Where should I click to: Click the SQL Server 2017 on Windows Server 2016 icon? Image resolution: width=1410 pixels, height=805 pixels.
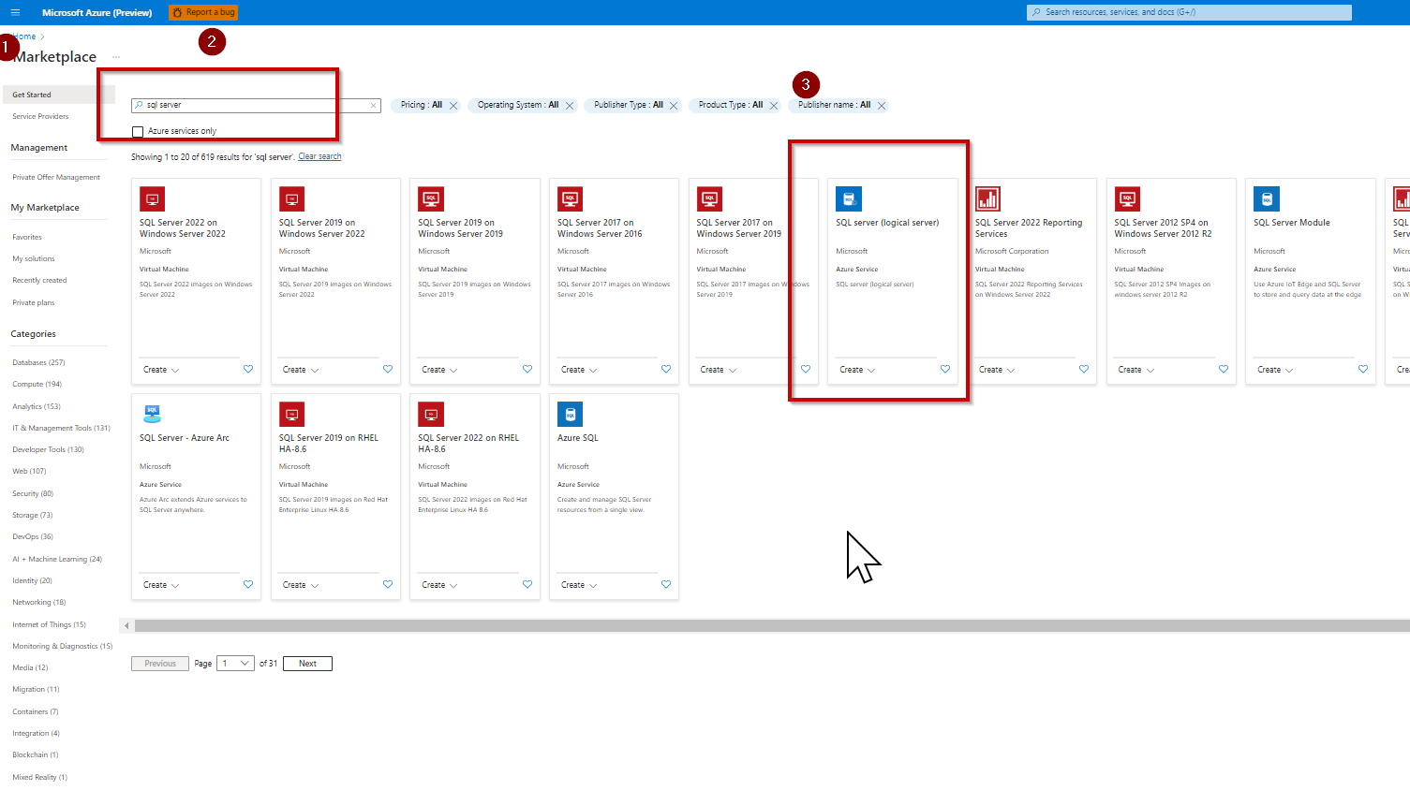(x=570, y=198)
